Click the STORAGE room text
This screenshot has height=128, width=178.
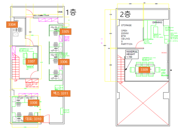pyautogui.click(x=126, y=25)
